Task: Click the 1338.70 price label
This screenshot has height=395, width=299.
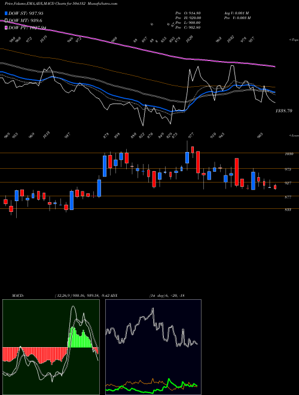Action: tap(284, 111)
